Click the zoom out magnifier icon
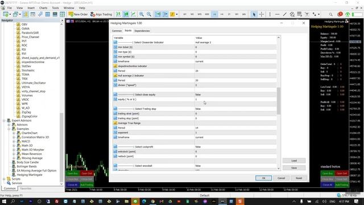Image resolution: width=364 pixels, height=205 pixels. pos(149,14)
